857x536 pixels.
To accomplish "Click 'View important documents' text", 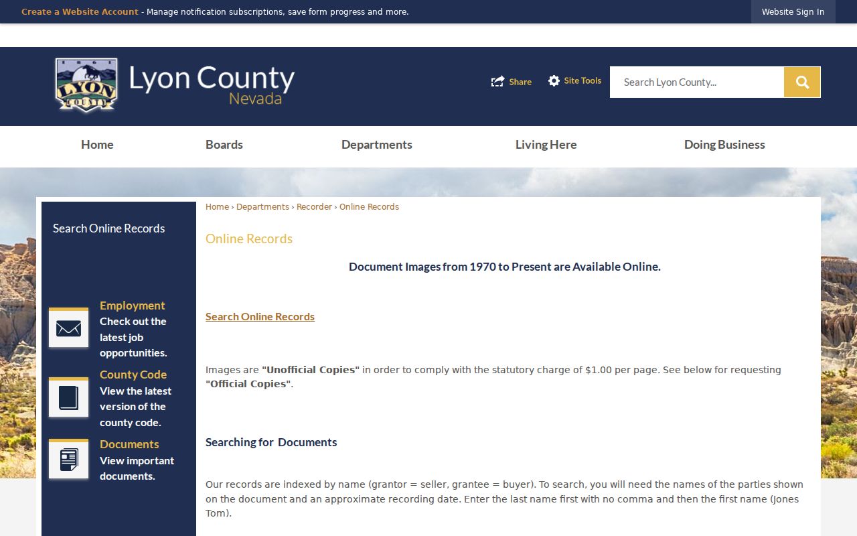I will coord(137,468).
